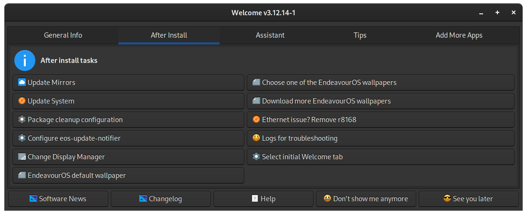Screen dimensions: 527x215
Task: Click the face emoji beside Logs for troubleshooting
Action: point(256,138)
